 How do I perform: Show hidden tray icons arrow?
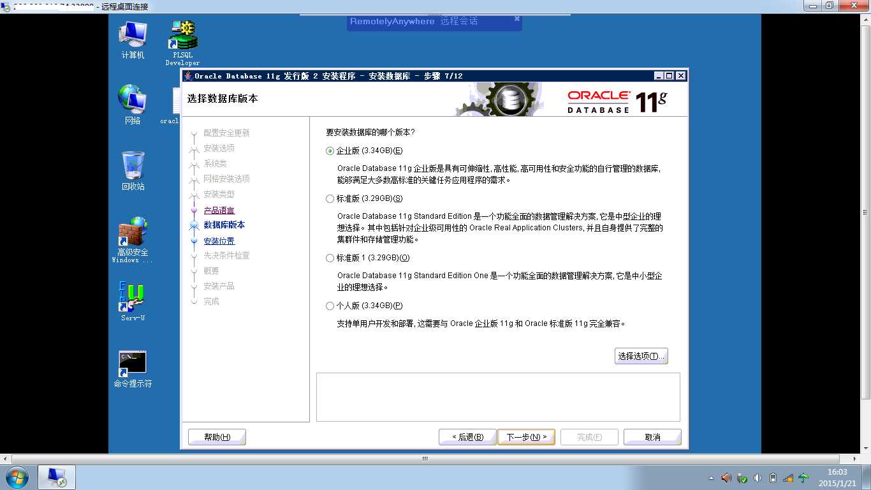point(712,478)
